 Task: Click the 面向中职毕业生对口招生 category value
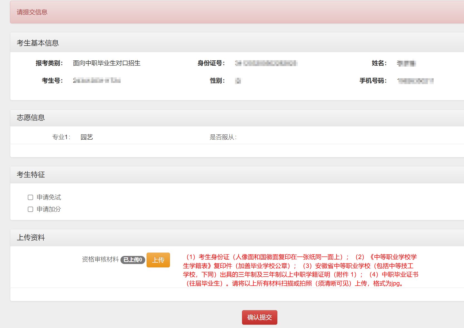pyautogui.click(x=107, y=63)
